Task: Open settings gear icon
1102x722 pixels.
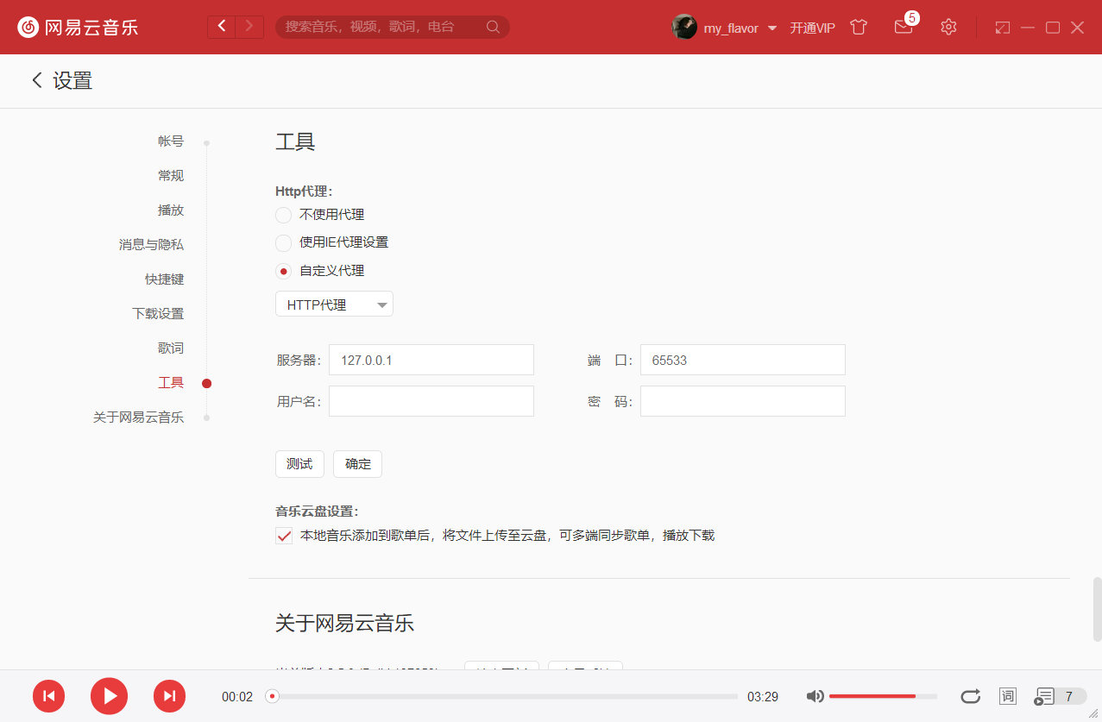Action: click(948, 27)
